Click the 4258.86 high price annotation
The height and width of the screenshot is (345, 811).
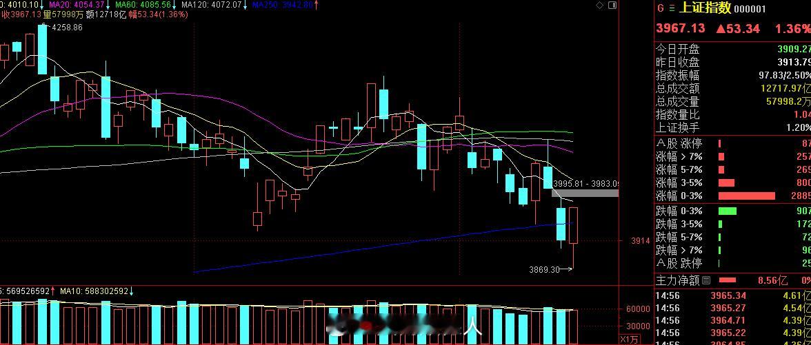tap(67, 28)
